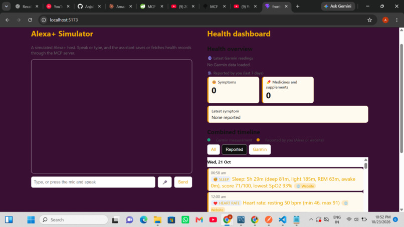404x227 pixels.
Task: Open the ENG IN language switcher
Action: point(337,220)
